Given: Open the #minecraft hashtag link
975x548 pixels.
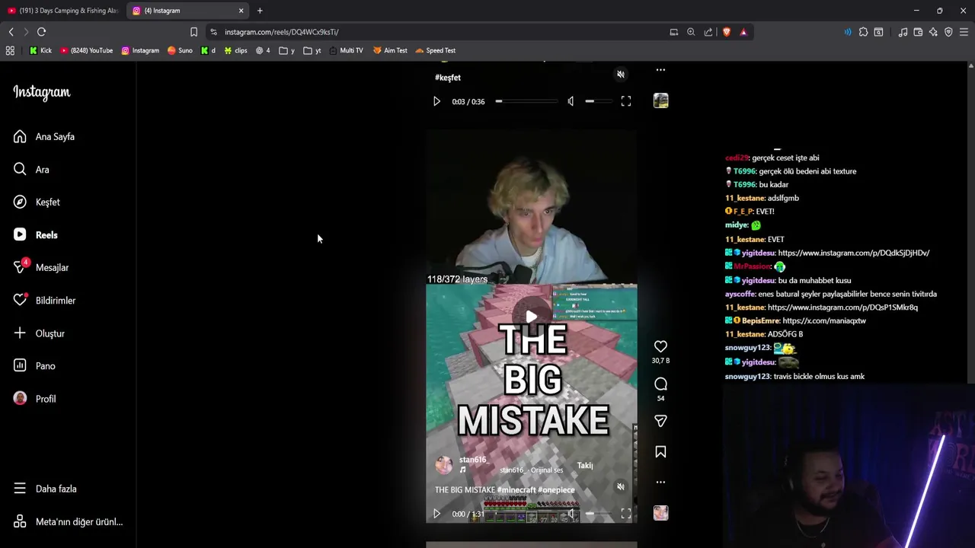Looking at the screenshot, I should coord(517,490).
